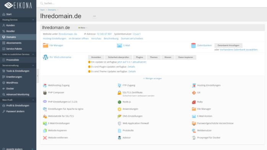Click the Node.js hexagon icon

pyautogui.click(x=119, y=102)
